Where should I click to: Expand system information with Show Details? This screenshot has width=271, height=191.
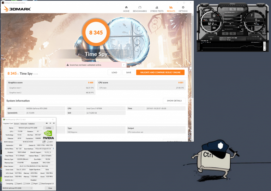click(x=174, y=100)
